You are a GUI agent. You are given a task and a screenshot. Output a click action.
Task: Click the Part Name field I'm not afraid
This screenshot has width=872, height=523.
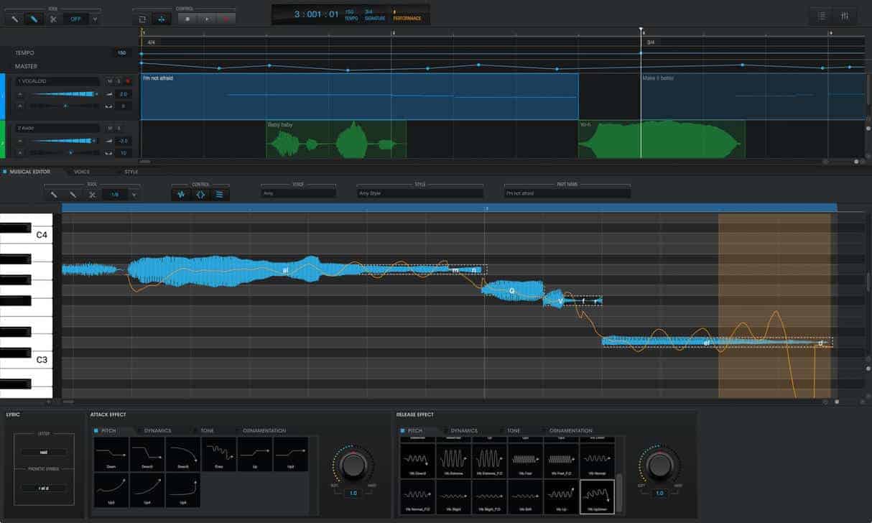567,193
